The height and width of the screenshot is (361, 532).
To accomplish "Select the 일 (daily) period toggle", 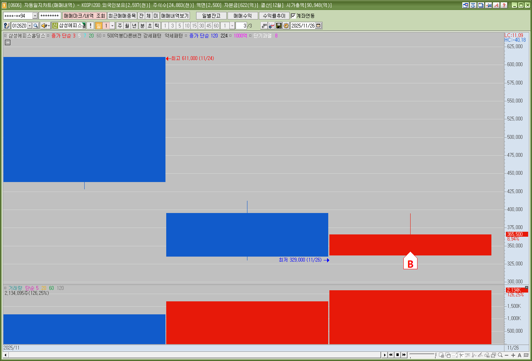I will 99,26.
